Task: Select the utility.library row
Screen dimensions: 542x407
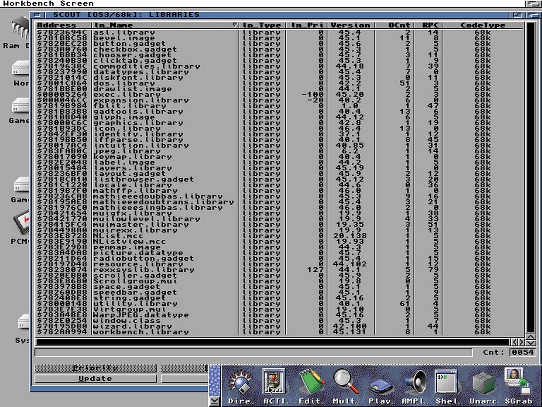Action: tap(279, 303)
